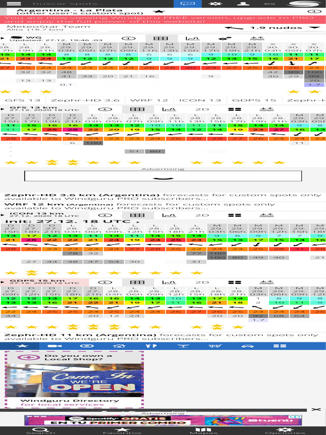Viewport: 326px width, 435px height.
Task: Switch to the GFS 13 model tab
Action: pyautogui.click(x=23, y=100)
